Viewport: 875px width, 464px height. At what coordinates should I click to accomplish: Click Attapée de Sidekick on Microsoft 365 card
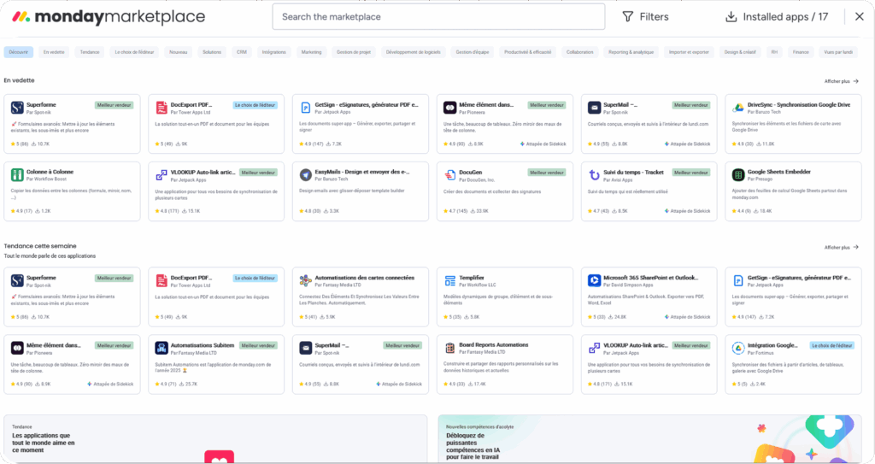coord(688,316)
